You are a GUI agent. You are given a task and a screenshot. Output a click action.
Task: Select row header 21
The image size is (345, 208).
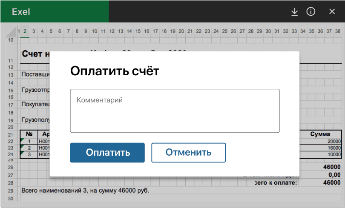click(x=11, y=135)
